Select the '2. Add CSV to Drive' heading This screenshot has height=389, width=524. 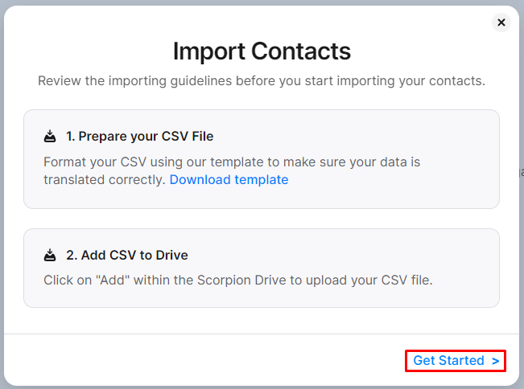point(126,255)
